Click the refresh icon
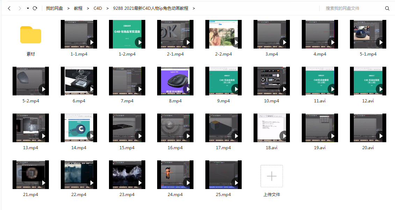This screenshot has height=210, width=395. coord(35,8)
